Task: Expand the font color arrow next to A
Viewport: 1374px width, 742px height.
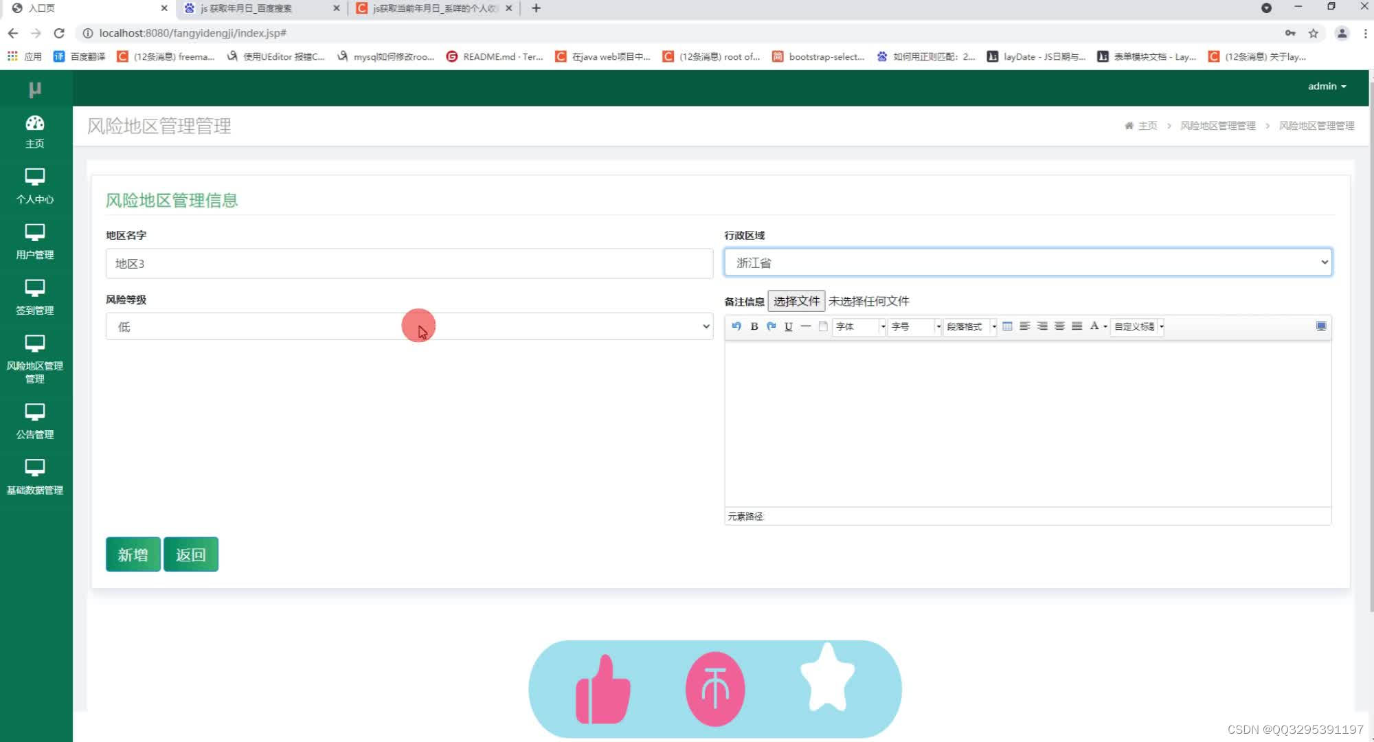Action: pos(1105,327)
